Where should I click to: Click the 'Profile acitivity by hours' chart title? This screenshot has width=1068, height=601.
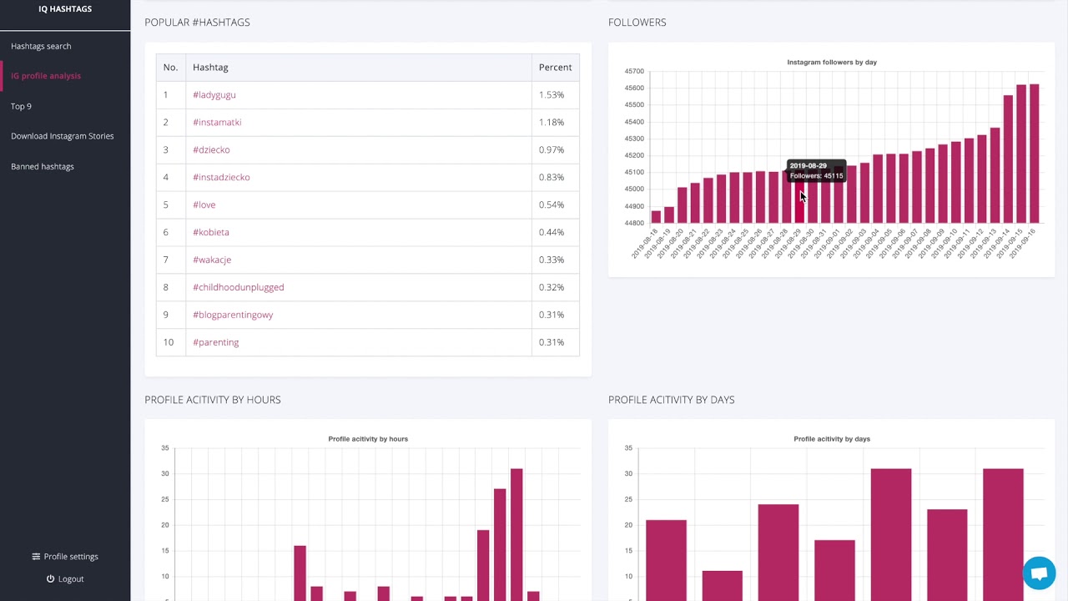368,439
